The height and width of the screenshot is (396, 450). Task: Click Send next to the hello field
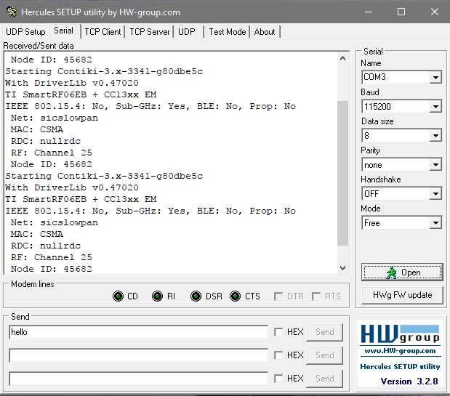(324, 332)
